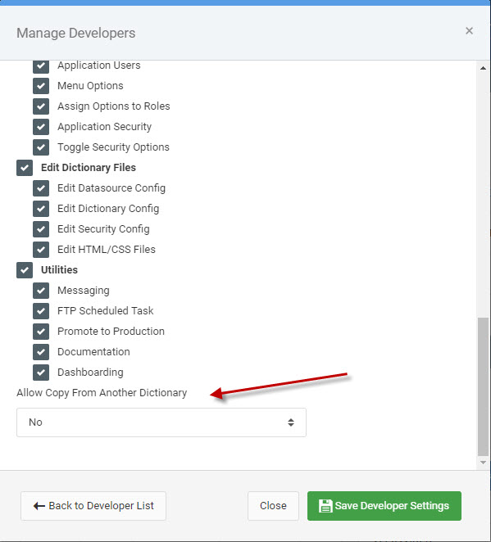Uncheck the Menu Options checkbox
491x542 pixels.
click(41, 86)
